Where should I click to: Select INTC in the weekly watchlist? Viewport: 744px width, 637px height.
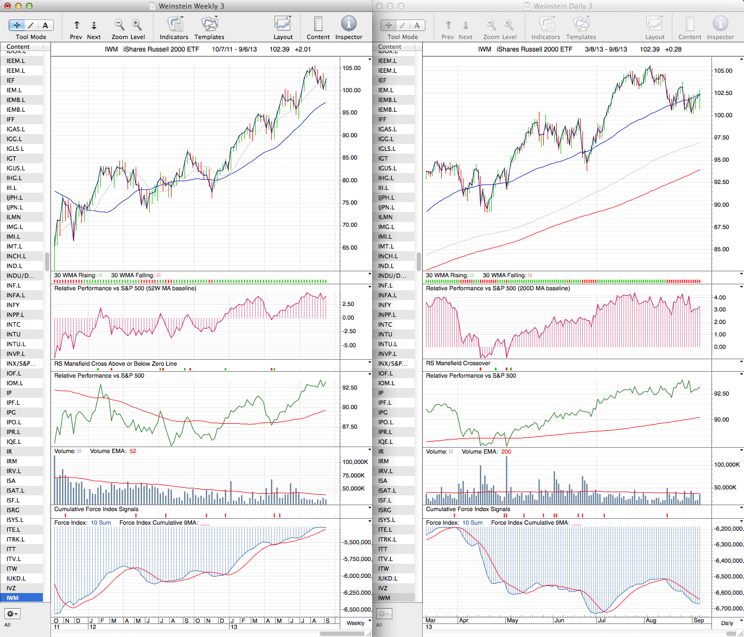click(14, 324)
